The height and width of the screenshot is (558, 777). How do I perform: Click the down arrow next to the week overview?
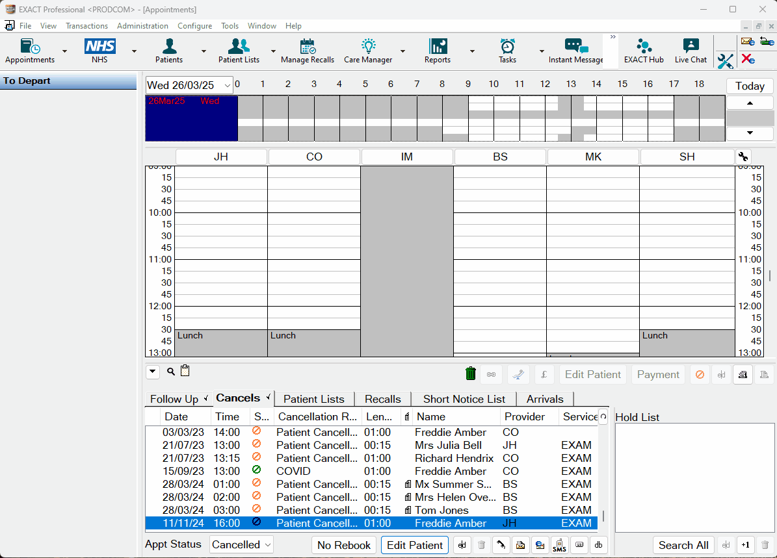click(750, 133)
